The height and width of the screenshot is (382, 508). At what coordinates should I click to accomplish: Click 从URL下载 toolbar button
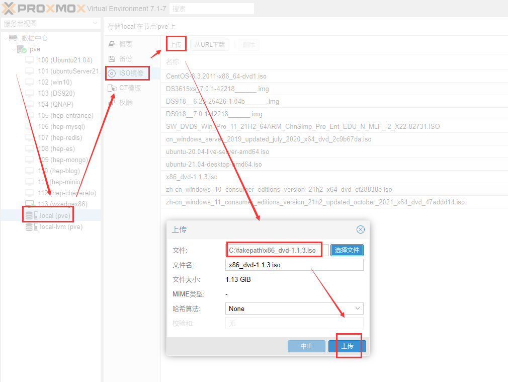tap(209, 45)
